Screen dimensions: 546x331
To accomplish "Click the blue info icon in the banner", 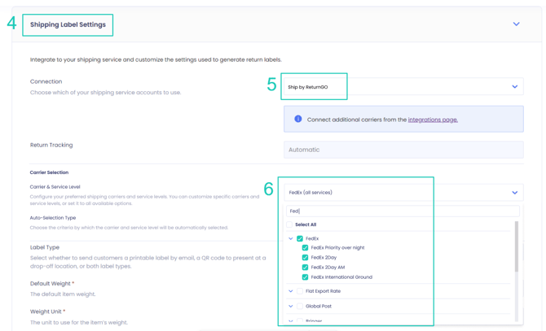I will click(298, 120).
